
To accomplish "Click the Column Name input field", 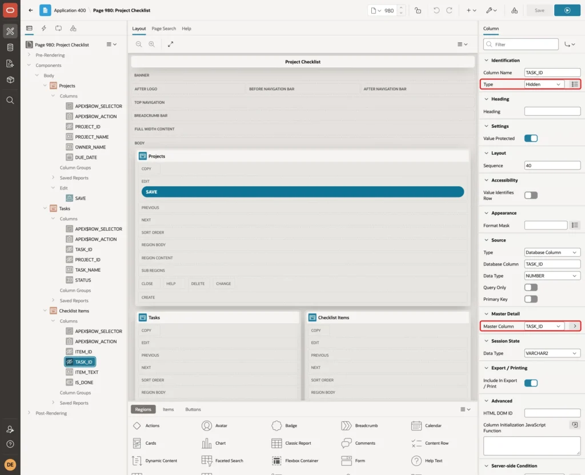I will (552, 73).
